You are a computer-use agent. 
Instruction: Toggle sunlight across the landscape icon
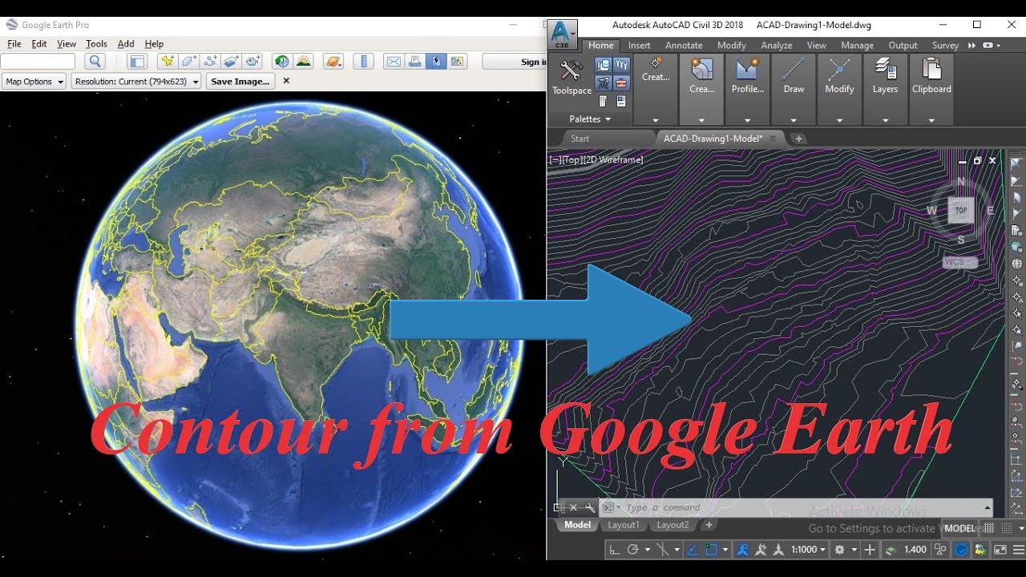[303, 61]
